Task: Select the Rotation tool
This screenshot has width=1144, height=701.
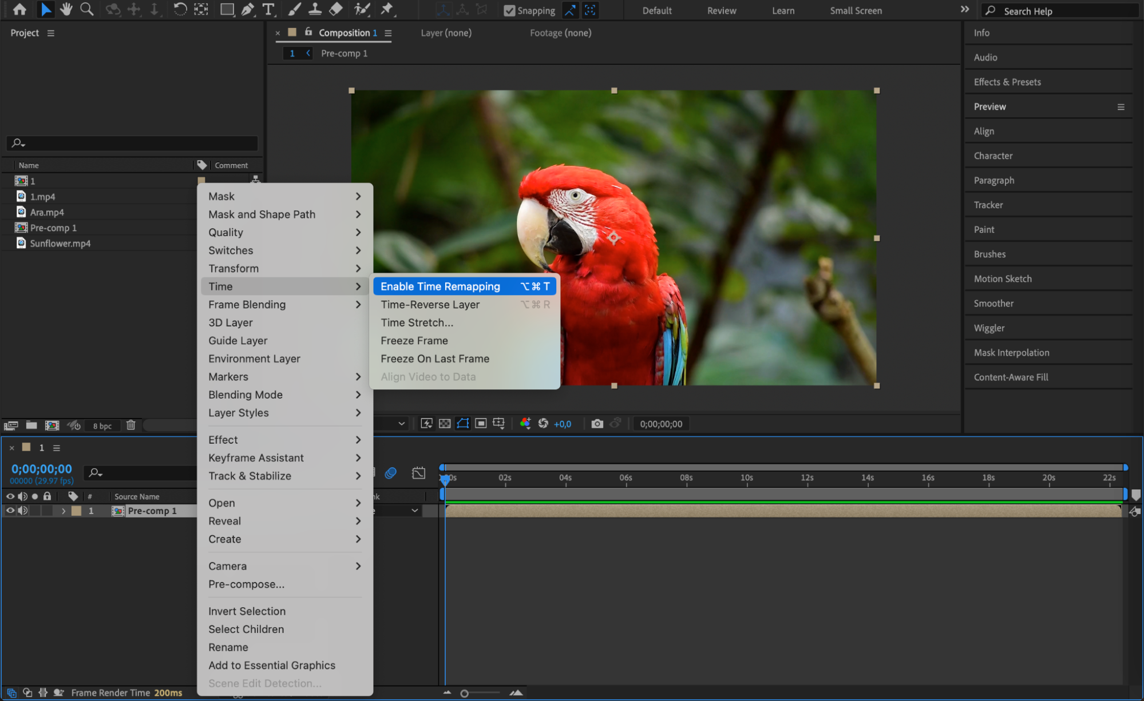Action: point(180,9)
